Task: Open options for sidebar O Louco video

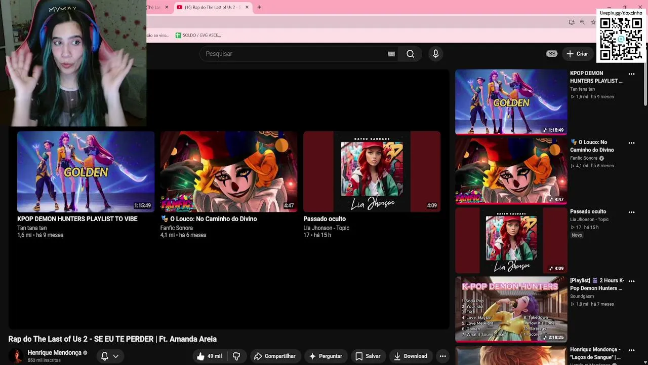Action: (631, 143)
